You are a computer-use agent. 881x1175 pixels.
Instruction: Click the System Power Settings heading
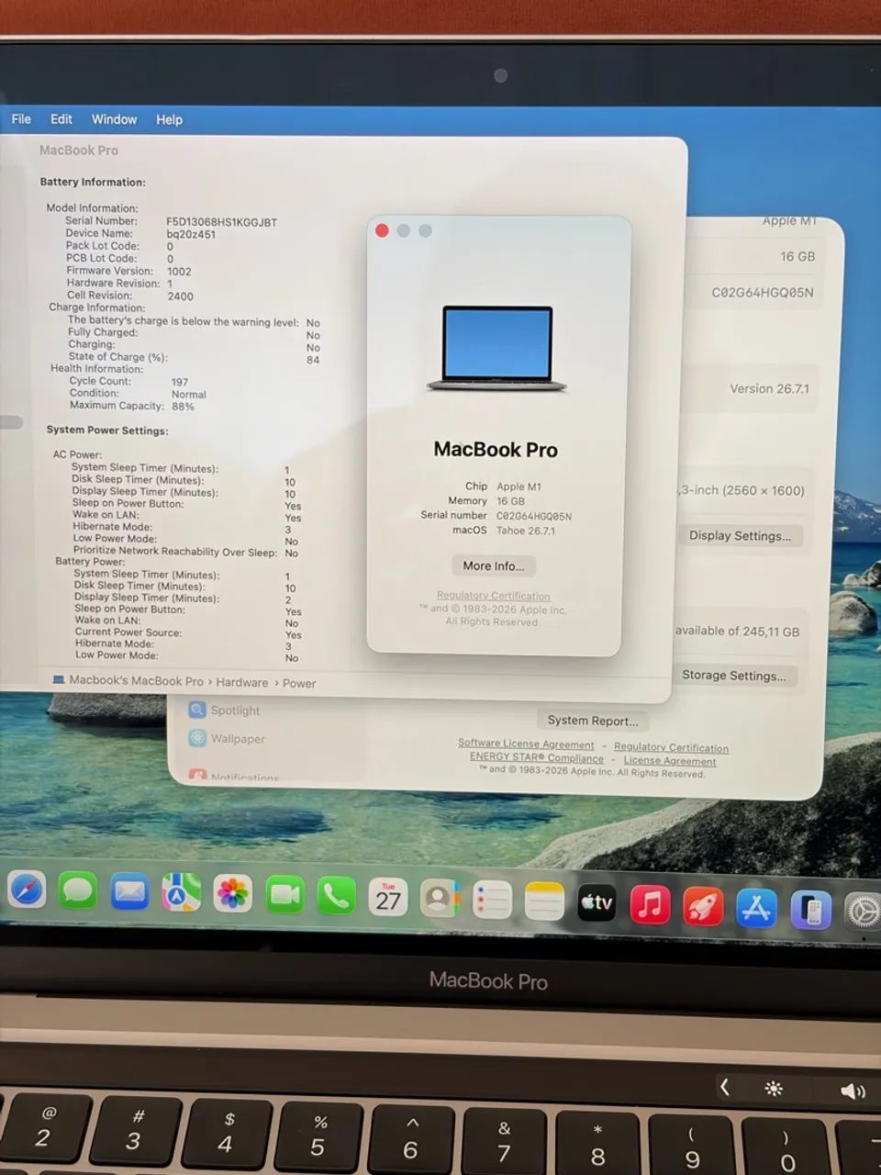tap(107, 430)
